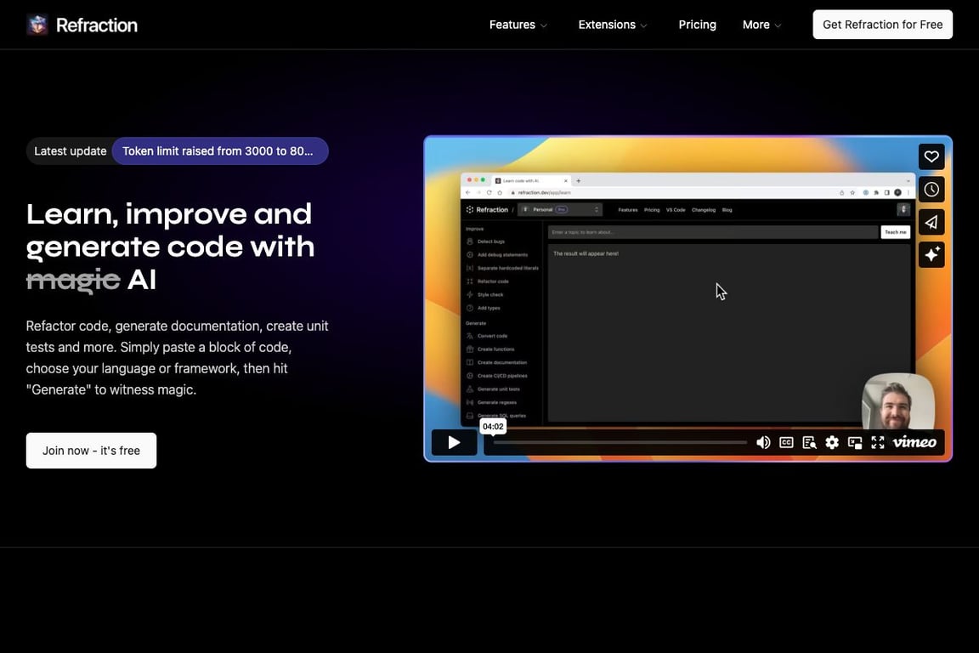Seek along the video progress bar

point(620,442)
